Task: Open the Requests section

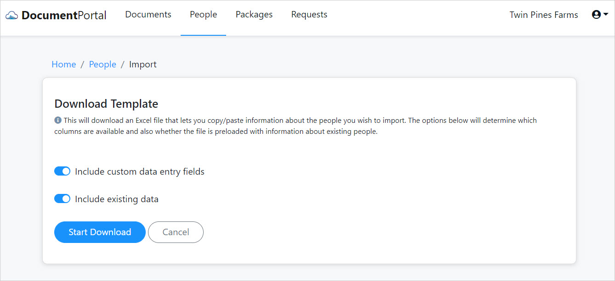Action: pos(309,14)
